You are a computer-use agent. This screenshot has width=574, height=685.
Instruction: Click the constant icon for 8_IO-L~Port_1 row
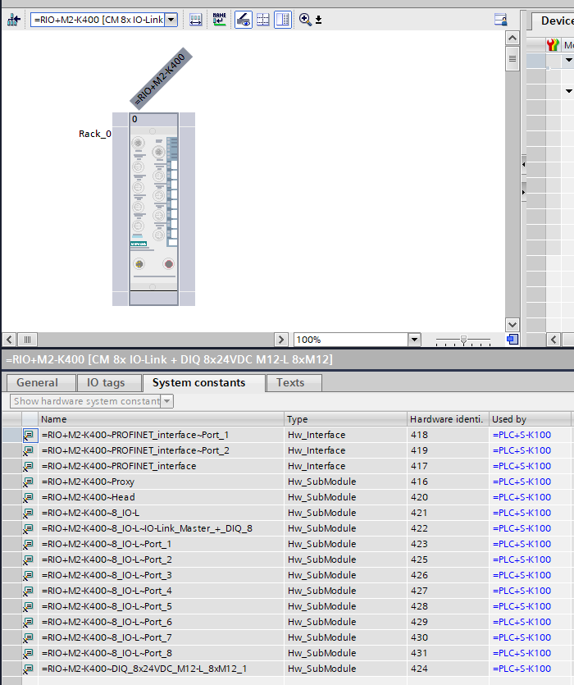(29, 545)
